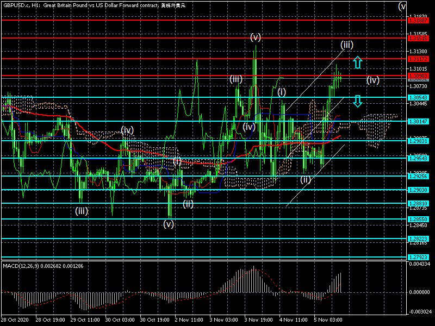Click the red 1.30903 price tag

click(418, 76)
